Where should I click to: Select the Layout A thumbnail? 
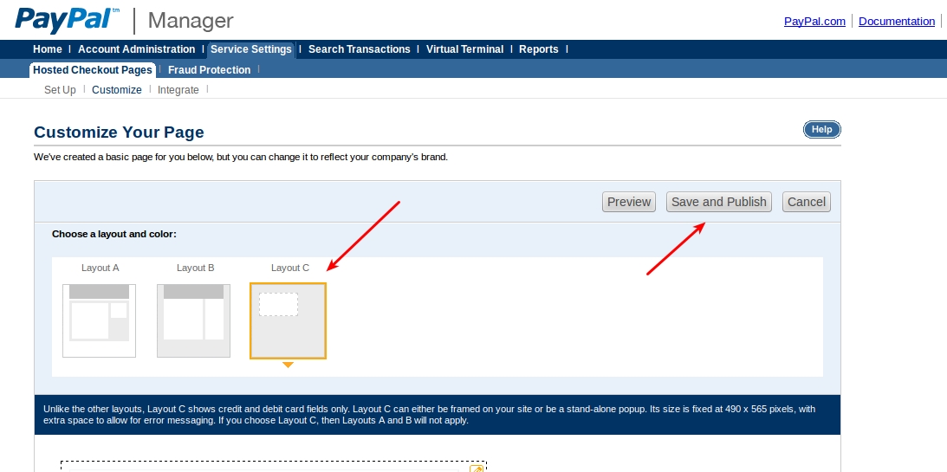99,320
